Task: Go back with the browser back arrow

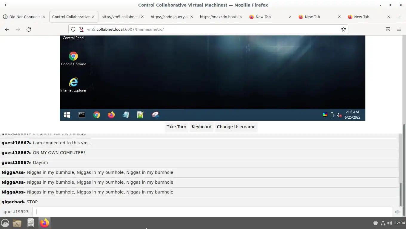Action: pyautogui.click(x=7, y=29)
